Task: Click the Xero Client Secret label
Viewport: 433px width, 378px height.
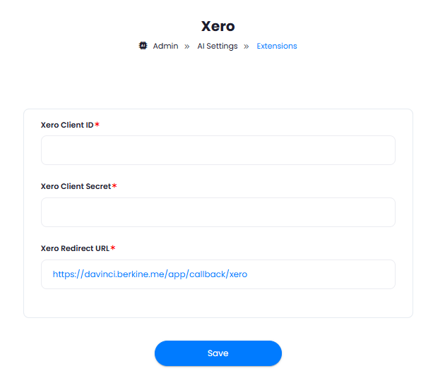Action: click(x=76, y=186)
